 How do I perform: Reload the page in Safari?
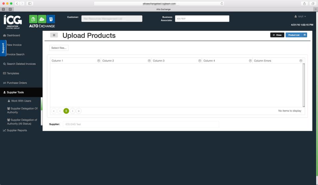[222, 3]
